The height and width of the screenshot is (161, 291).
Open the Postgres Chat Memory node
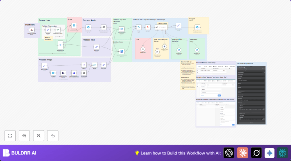click(165, 47)
